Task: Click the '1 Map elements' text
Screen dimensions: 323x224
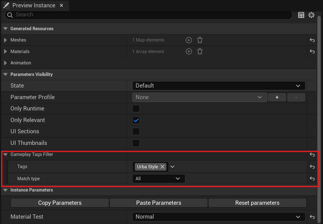Action: click(x=148, y=40)
